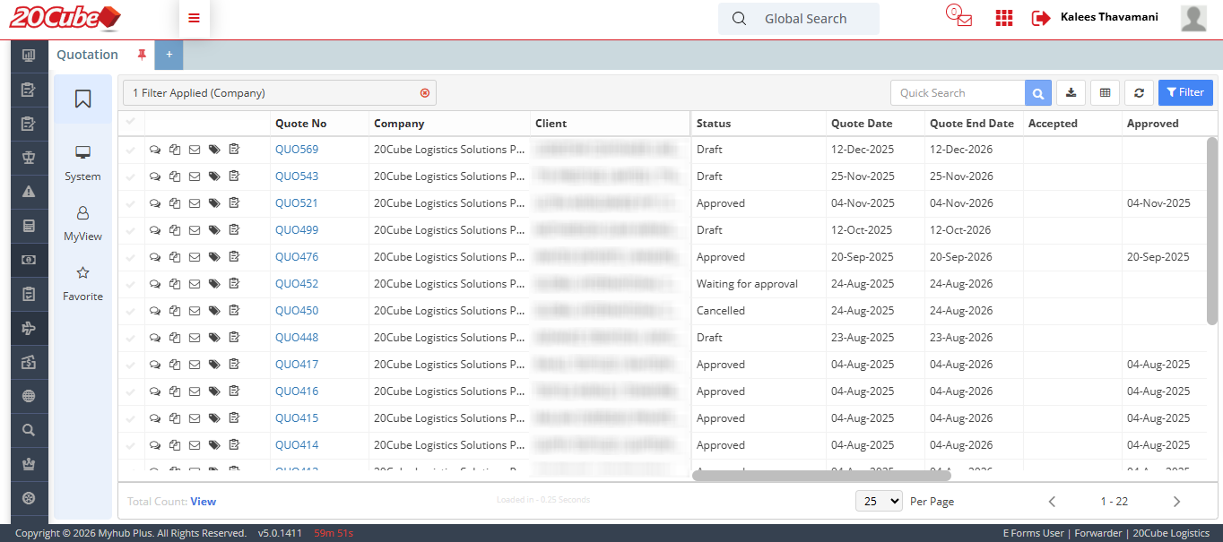This screenshot has width=1223, height=542.
Task: Click the blue Filter button
Action: point(1184,92)
